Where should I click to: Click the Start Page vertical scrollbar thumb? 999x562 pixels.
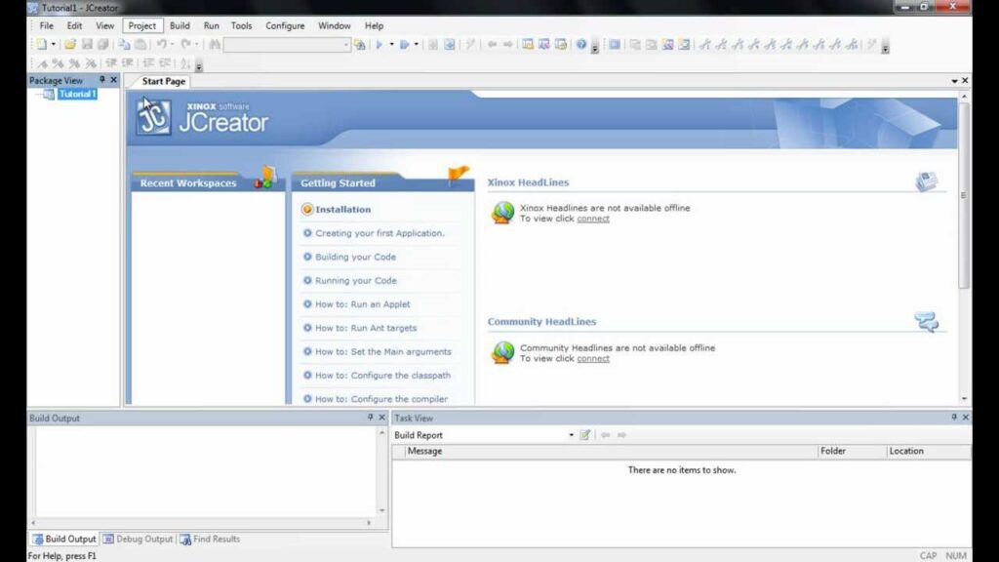click(x=964, y=194)
